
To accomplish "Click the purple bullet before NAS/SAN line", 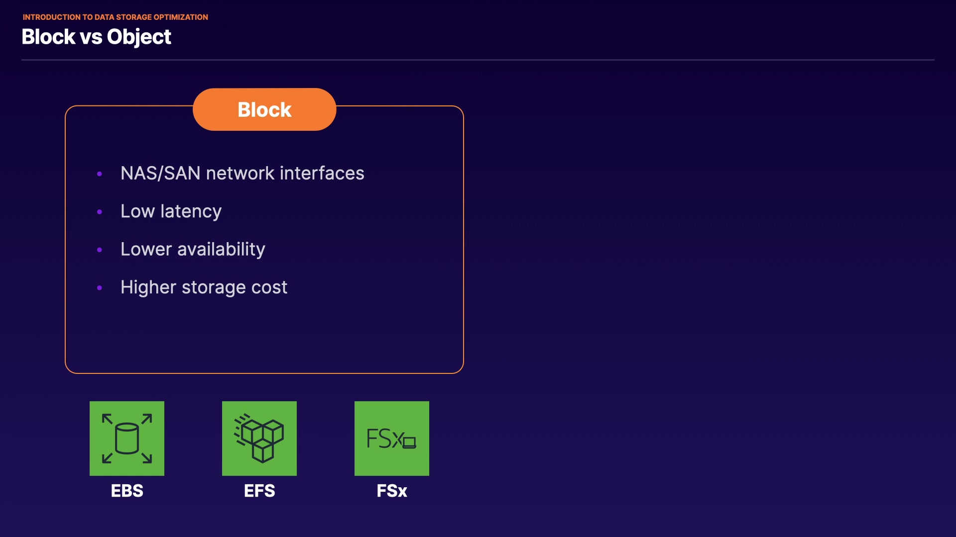I will (100, 174).
